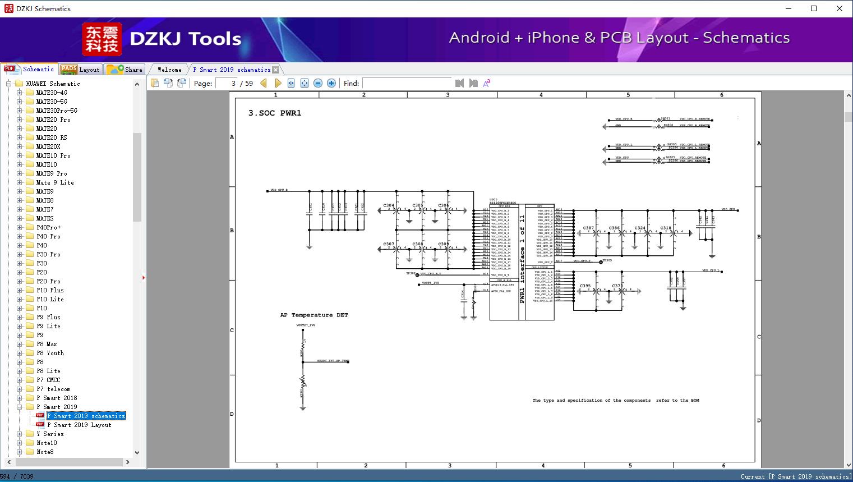Select the MATE20 RS tree item
Image resolution: width=853 pixels, height=482 pixels.
click(52, 137)
